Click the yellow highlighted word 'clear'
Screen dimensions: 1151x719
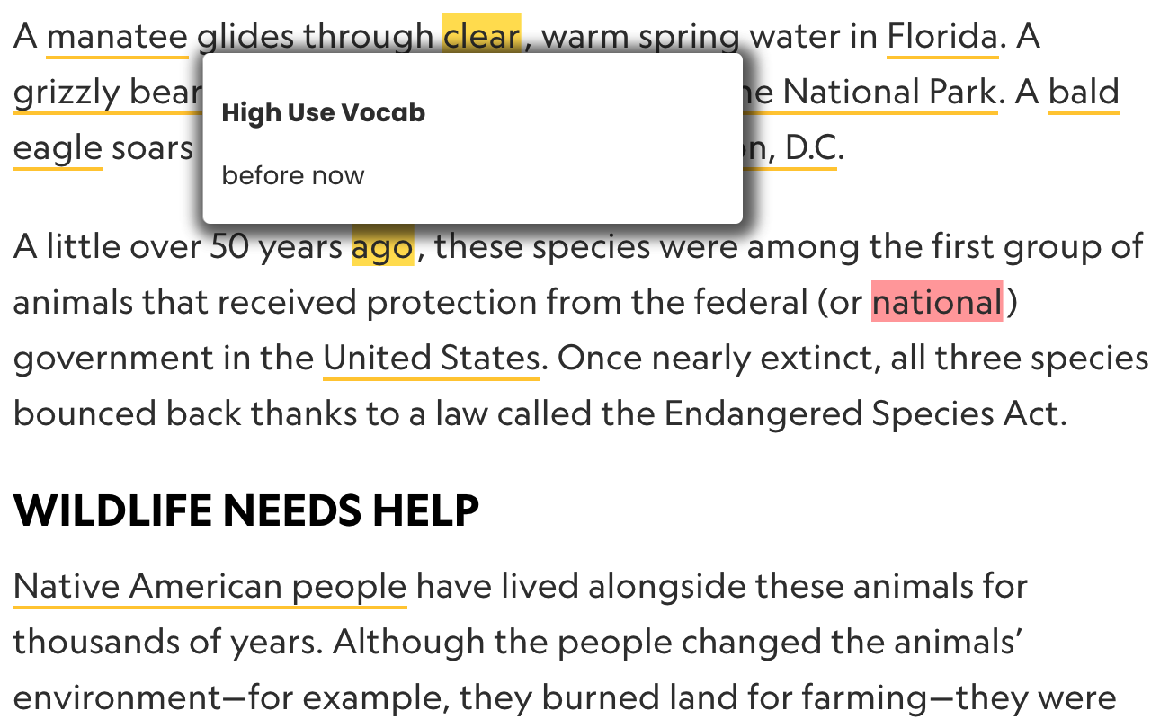click(x=481, y=37)
